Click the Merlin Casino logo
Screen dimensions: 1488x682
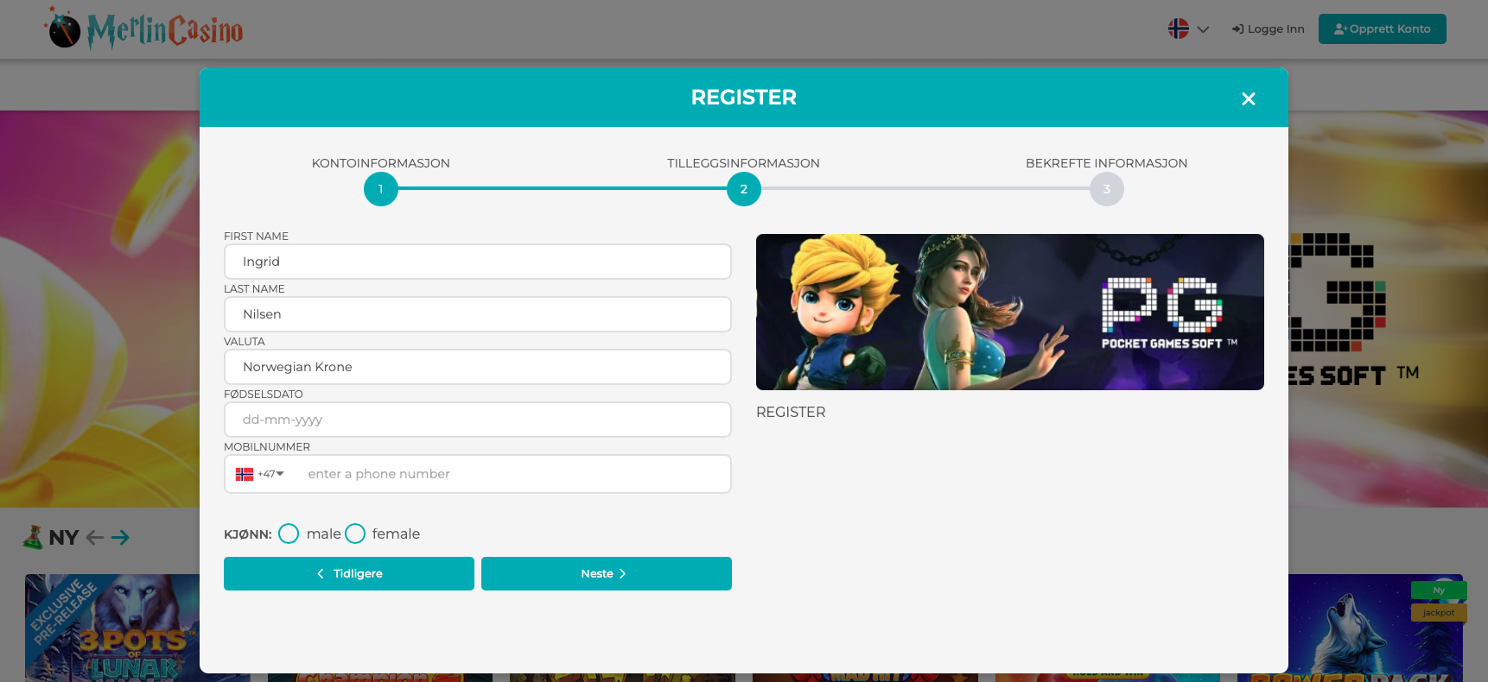click(145, 29)
